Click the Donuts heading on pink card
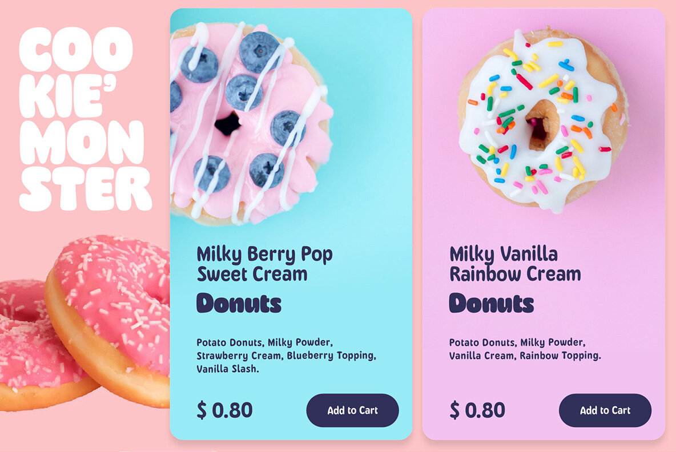 tap(492, 303)
